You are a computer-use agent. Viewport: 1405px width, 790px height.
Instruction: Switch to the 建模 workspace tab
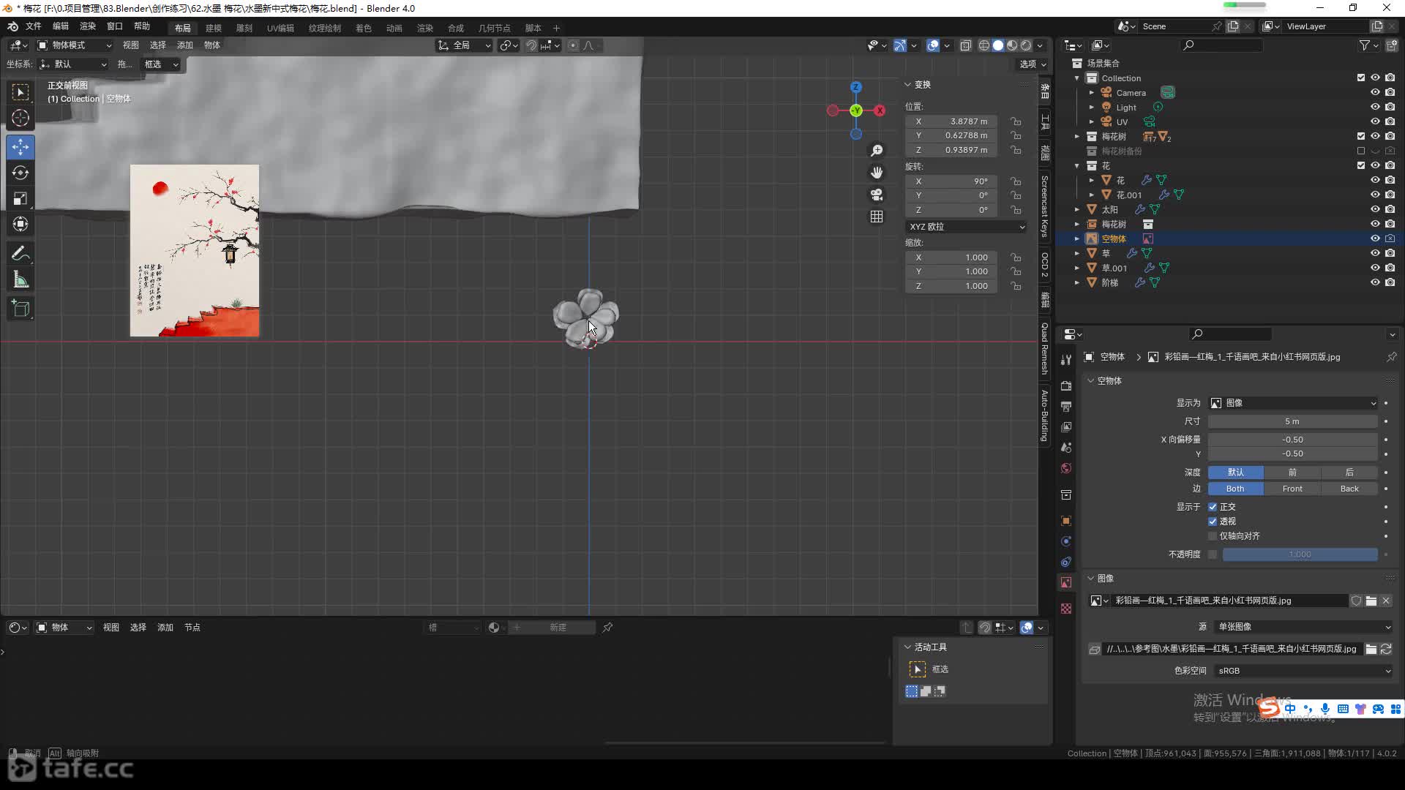tap(214, 28)
